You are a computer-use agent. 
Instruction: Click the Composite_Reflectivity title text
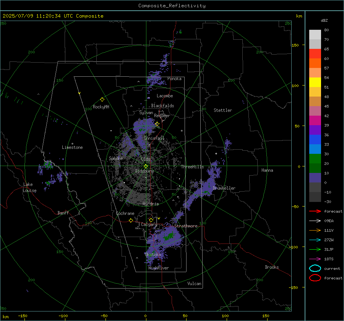(172, 6)
